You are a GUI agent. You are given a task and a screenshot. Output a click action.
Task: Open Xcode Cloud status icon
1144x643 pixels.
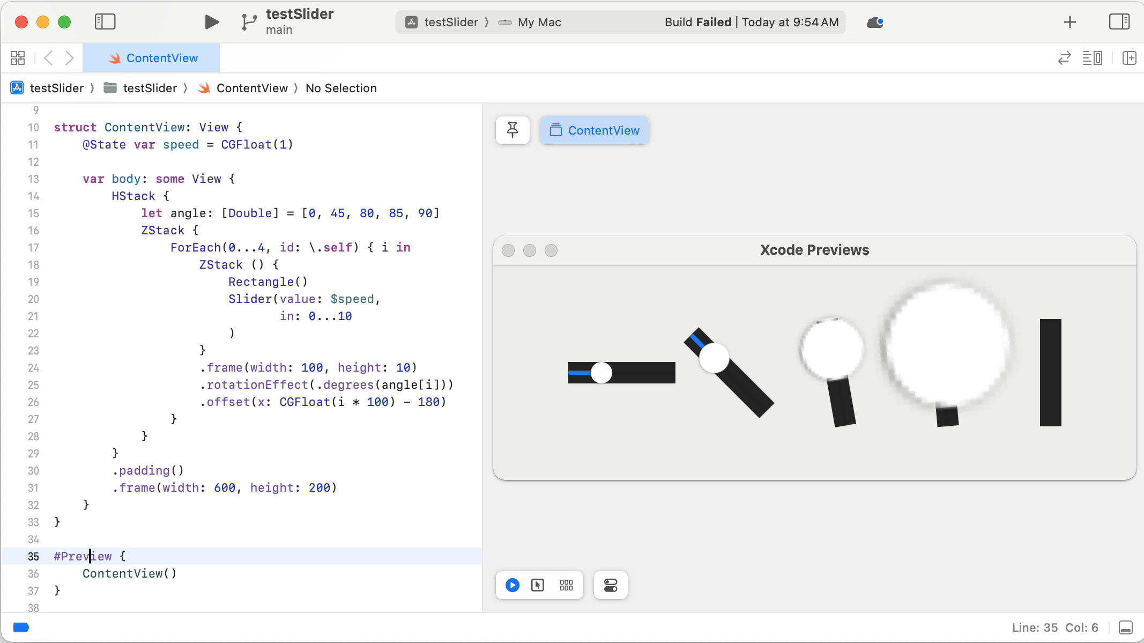click(x=875, y=22)
